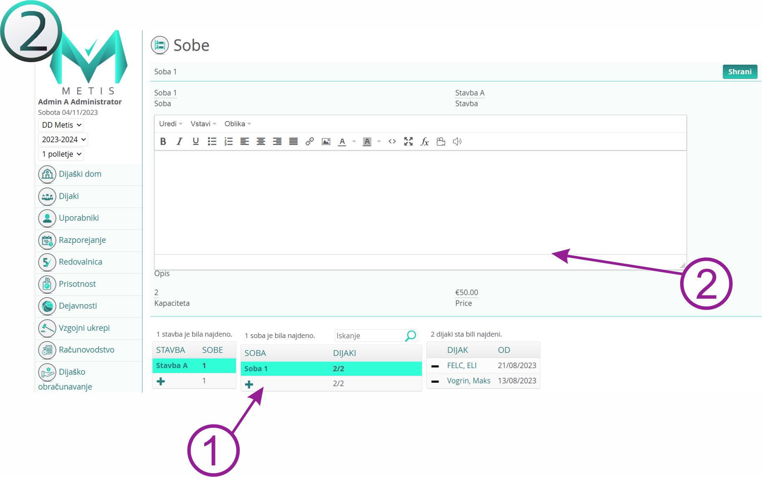This screenshot has width=762, height=477.
Task: Open the Uredi editor menu
Action: pyautogui.click(x=170, y=124)
